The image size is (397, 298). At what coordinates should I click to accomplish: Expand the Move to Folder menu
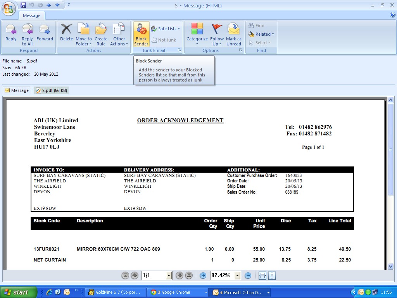(x=84, y=34)
